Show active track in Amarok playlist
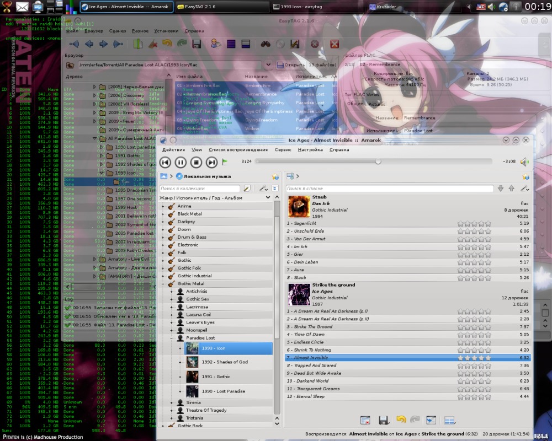 431,420
